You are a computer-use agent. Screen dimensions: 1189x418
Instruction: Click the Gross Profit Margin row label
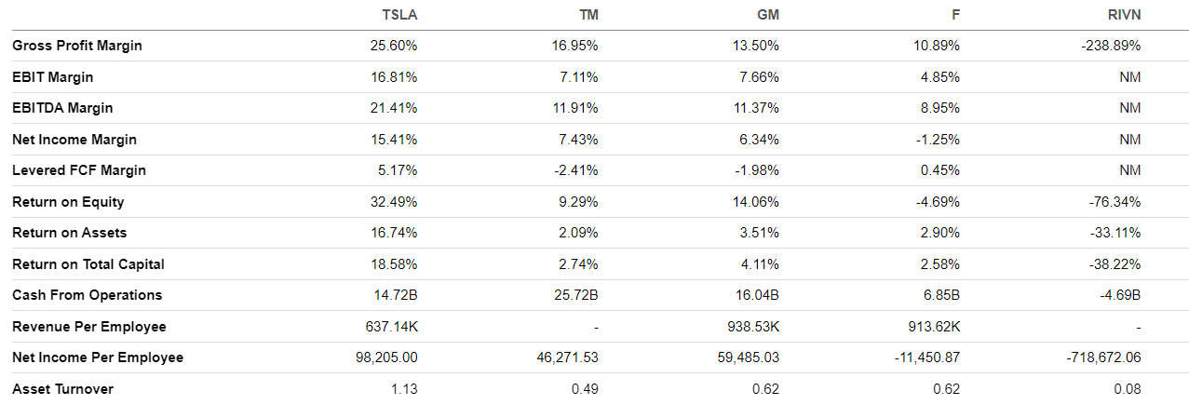[77, 46]
